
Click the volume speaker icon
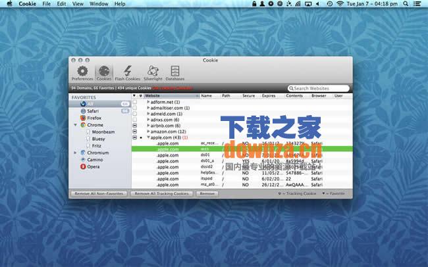[x=317, y=3]
